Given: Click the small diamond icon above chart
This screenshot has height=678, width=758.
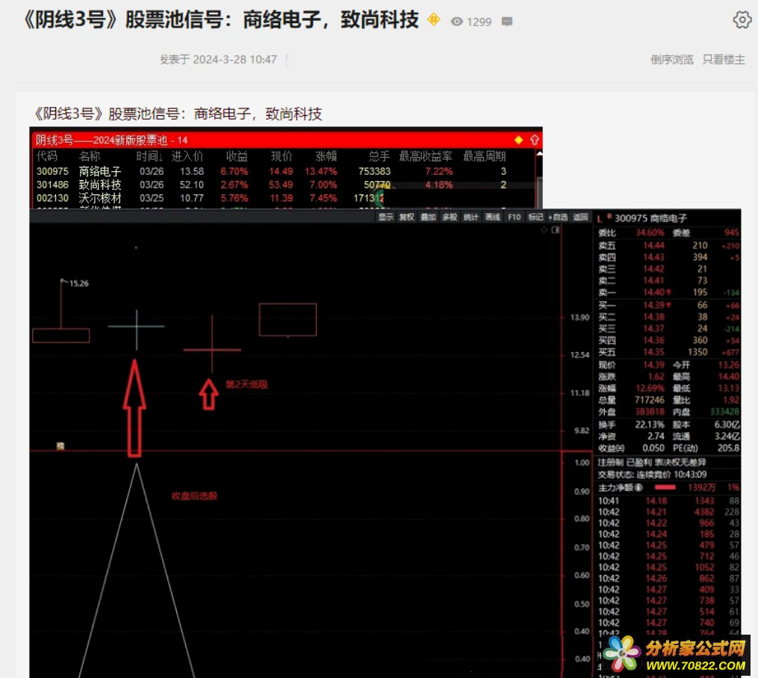Looking at the screenshot, I should pyautogui.click(x=544, y=230).
